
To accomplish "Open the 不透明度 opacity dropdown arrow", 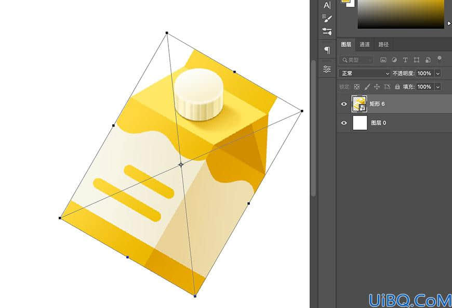I will (x=438, y=73).
